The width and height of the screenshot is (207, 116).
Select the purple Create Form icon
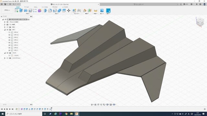(x=39, y=11)
